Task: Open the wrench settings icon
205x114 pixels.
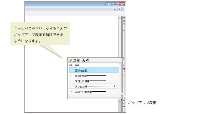Action: pyautogui.click(x=83, y=60)
